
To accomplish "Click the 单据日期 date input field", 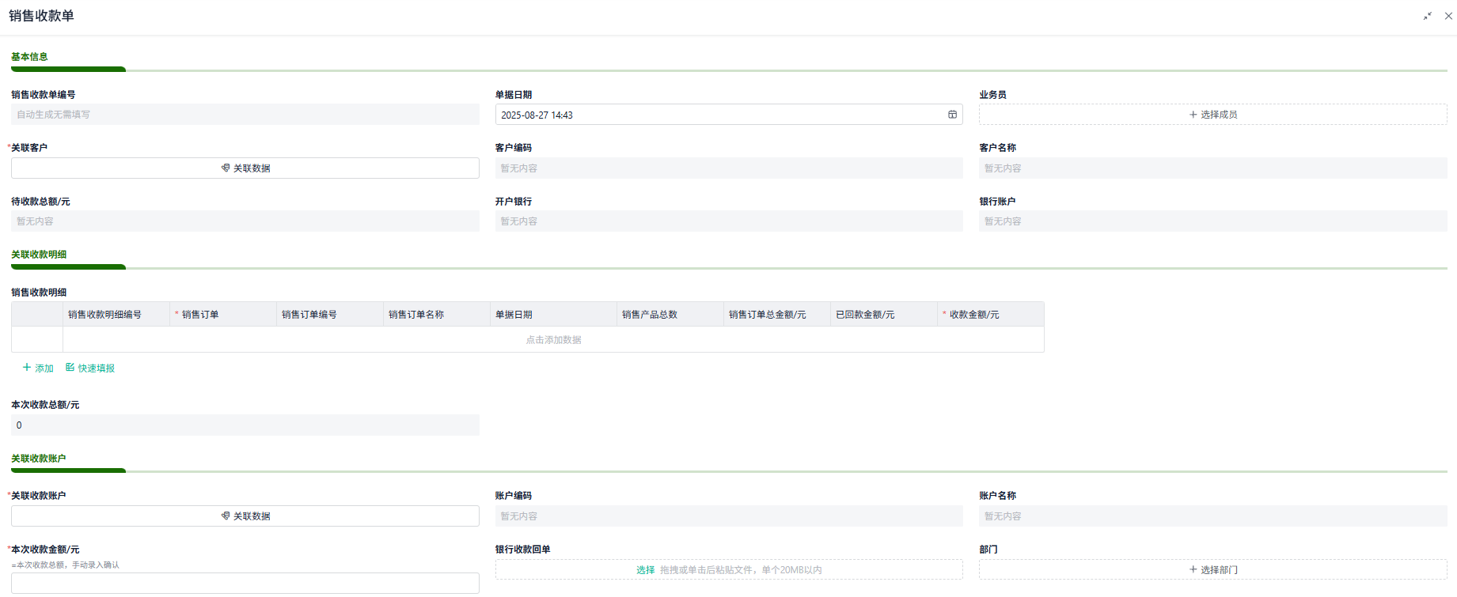I will click(x=729, y=115).
